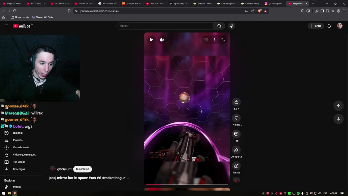Like the Short with 3.2 K likes
This screenshot has height=196, width=348.
236,102
